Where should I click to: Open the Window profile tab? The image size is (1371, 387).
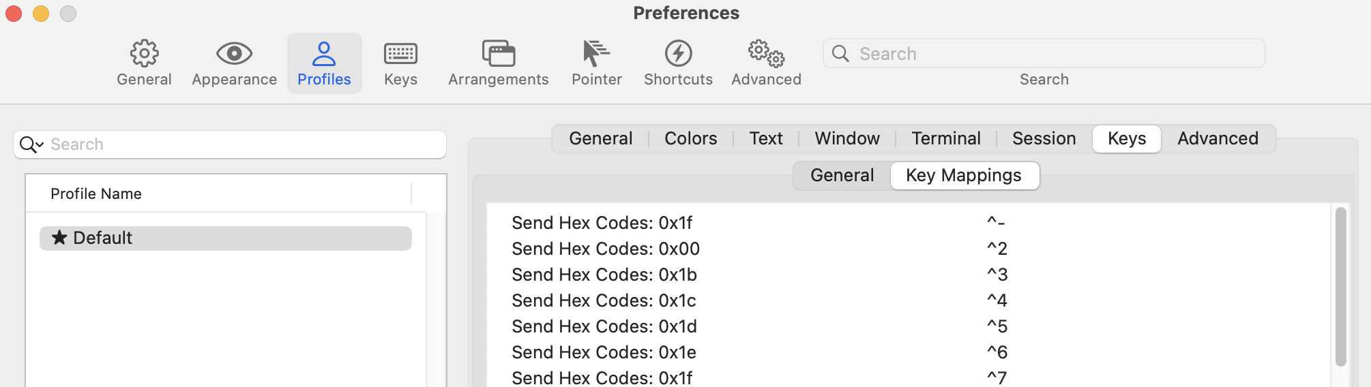pos(847,138)
